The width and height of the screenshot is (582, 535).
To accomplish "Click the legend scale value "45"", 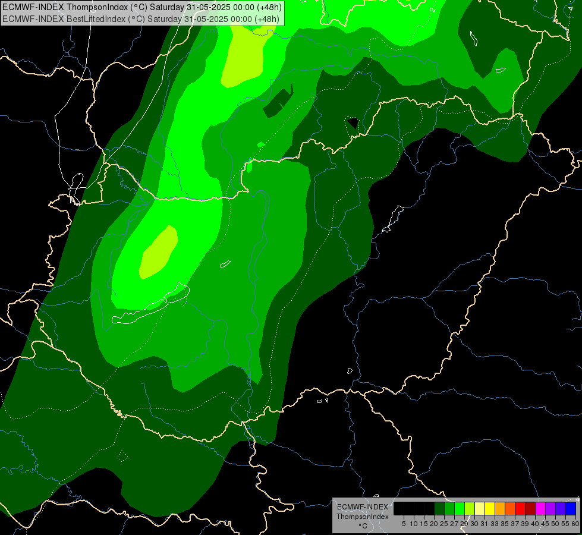I will pyautogui.click(x=545, y=524).
